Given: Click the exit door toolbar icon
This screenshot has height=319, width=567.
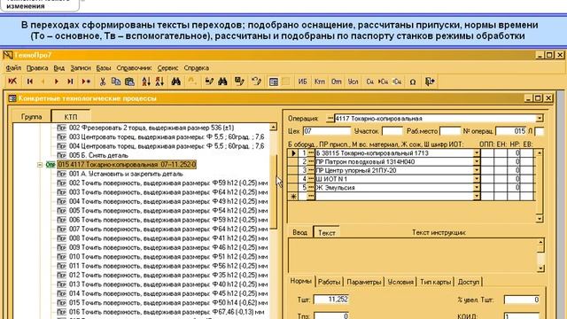Looking at the screenshot, I should [x=430, y=82].
